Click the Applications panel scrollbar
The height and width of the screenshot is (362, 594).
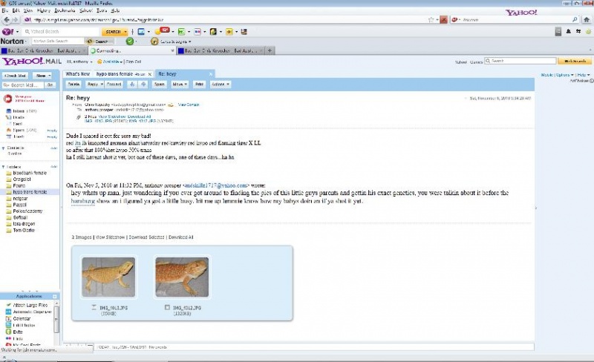57,320
